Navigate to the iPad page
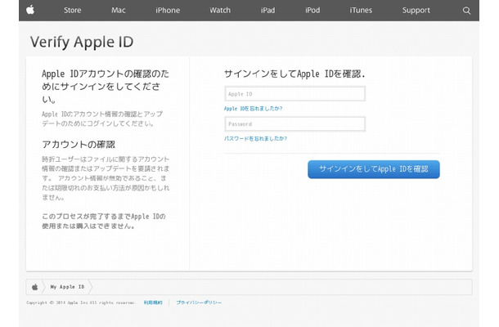Viewport: 499px width, 327px height. tap(267, 10)
